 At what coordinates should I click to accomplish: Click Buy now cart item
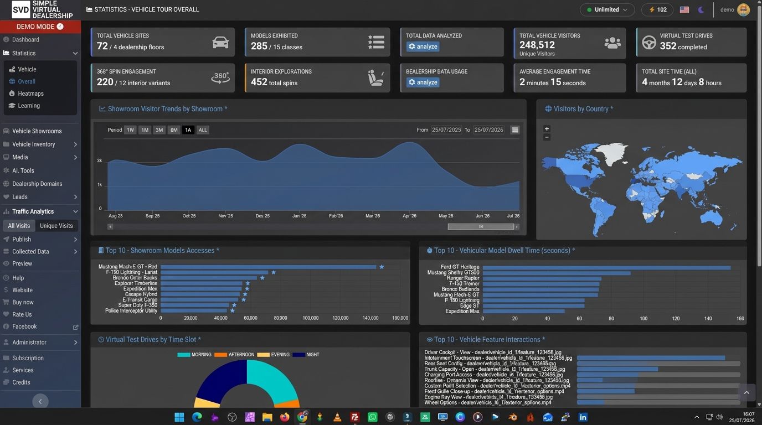pos(23,302)
